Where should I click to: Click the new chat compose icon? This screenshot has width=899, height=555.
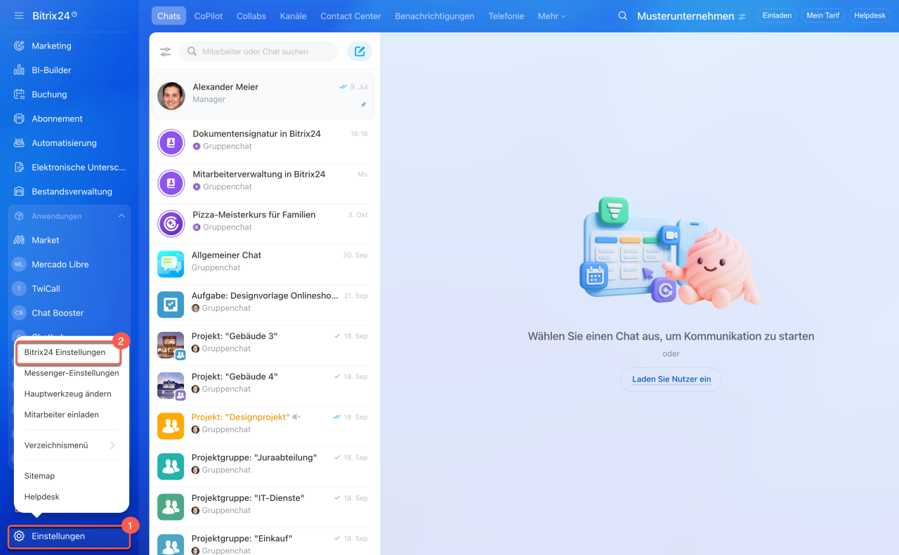tap(360, 51)
